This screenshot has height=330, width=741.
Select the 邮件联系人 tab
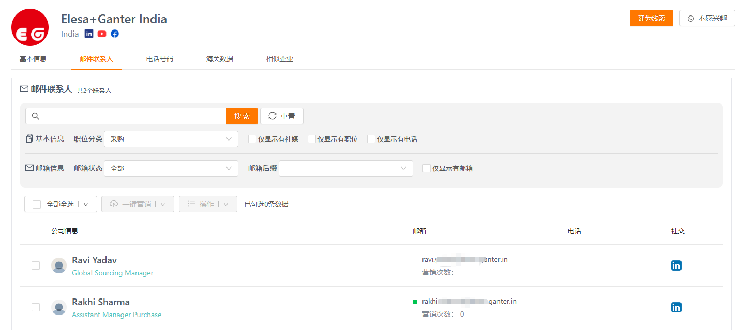point(96,59)
